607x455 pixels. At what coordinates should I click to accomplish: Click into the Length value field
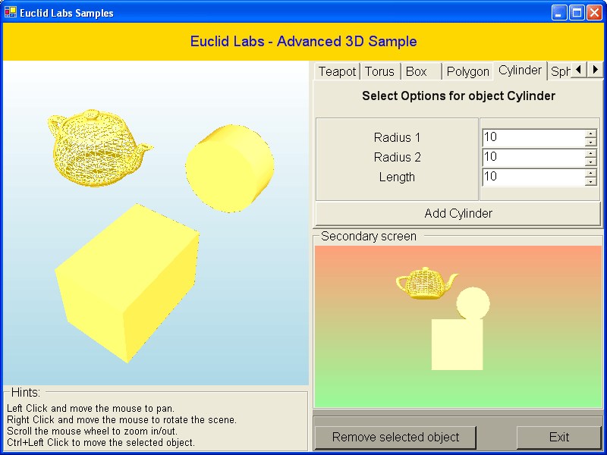(x=533, y=177)
